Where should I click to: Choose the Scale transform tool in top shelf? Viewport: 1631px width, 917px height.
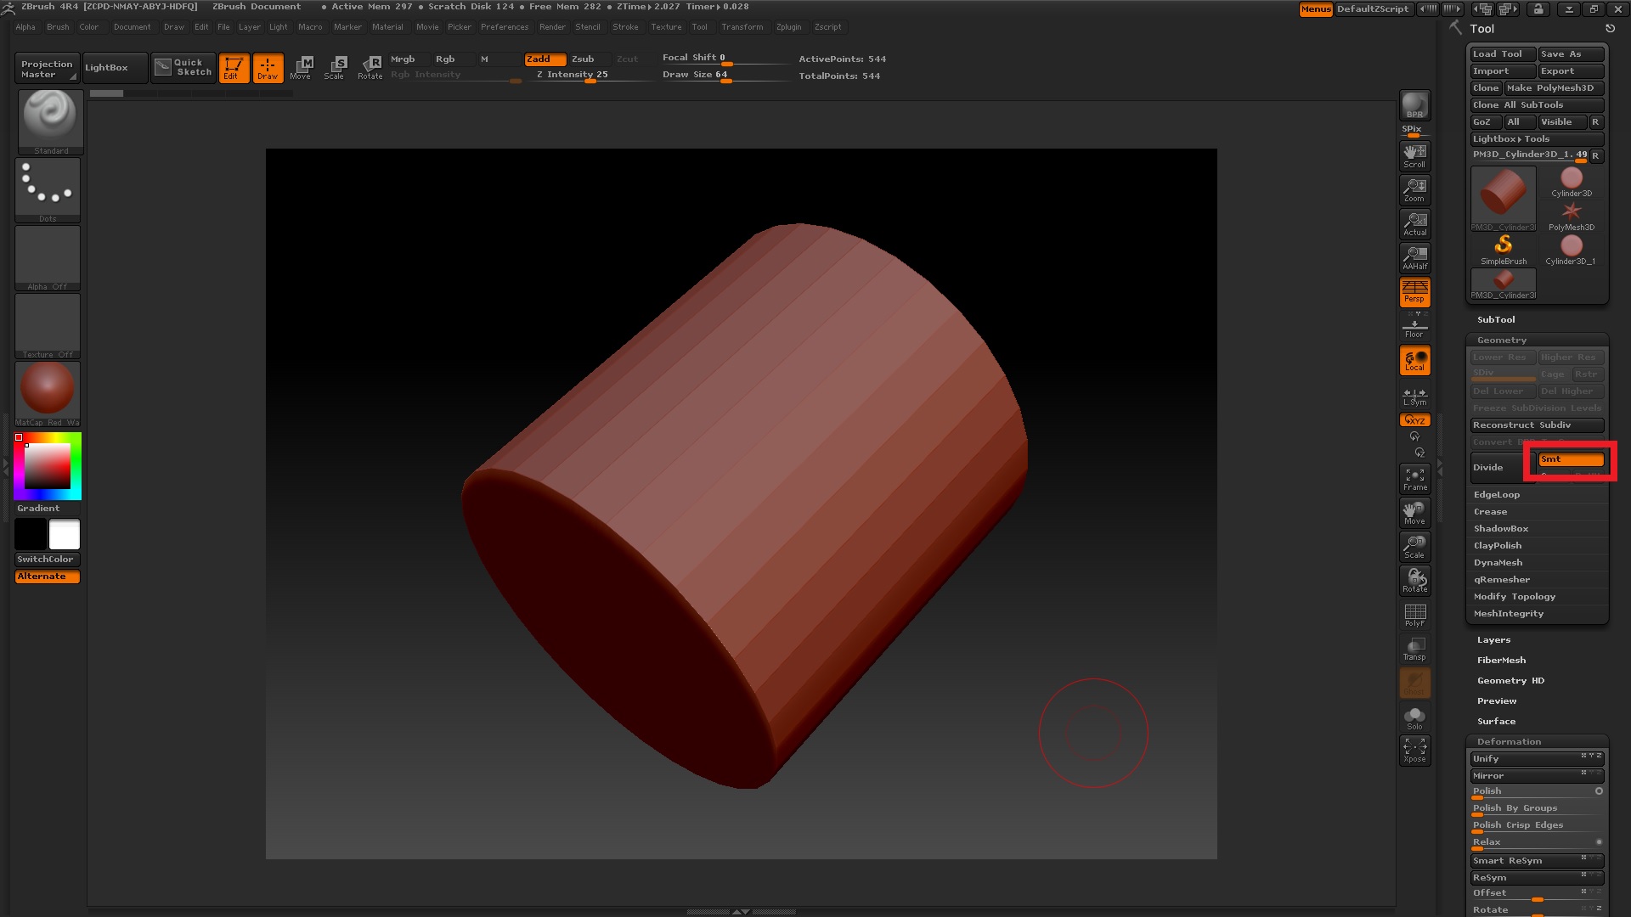[335, 68]
